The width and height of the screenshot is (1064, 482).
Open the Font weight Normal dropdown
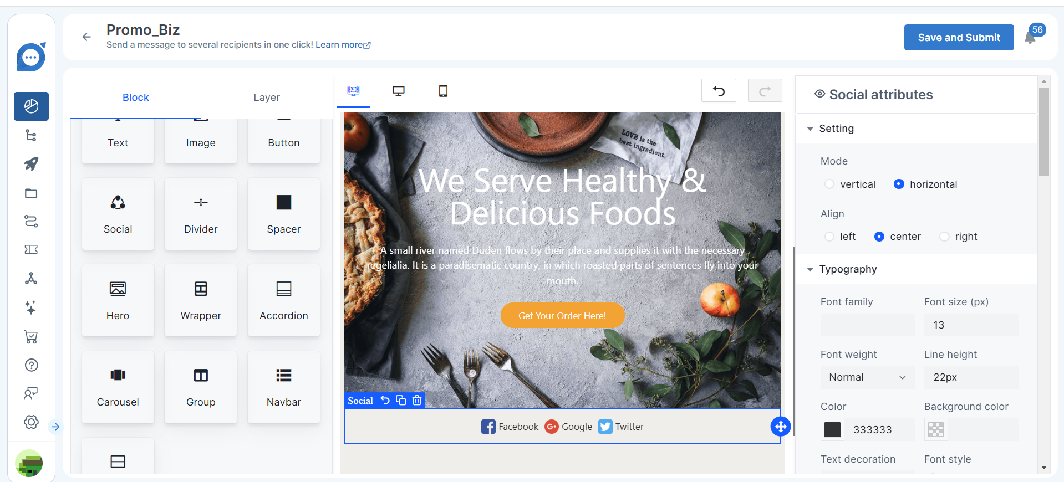(868, 377)
